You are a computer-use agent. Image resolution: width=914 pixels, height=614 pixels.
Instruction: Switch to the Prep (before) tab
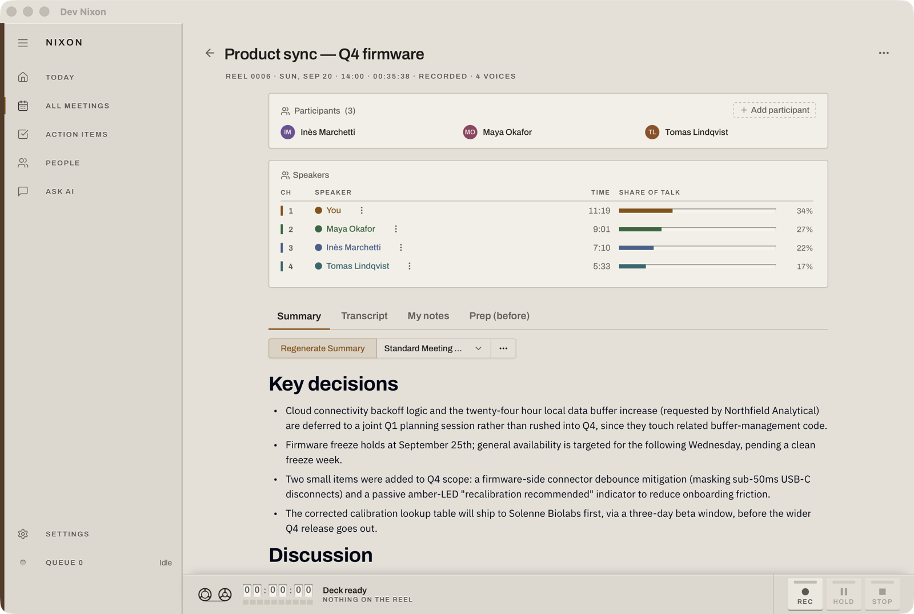pyautogui.click(x=499, y=316)
